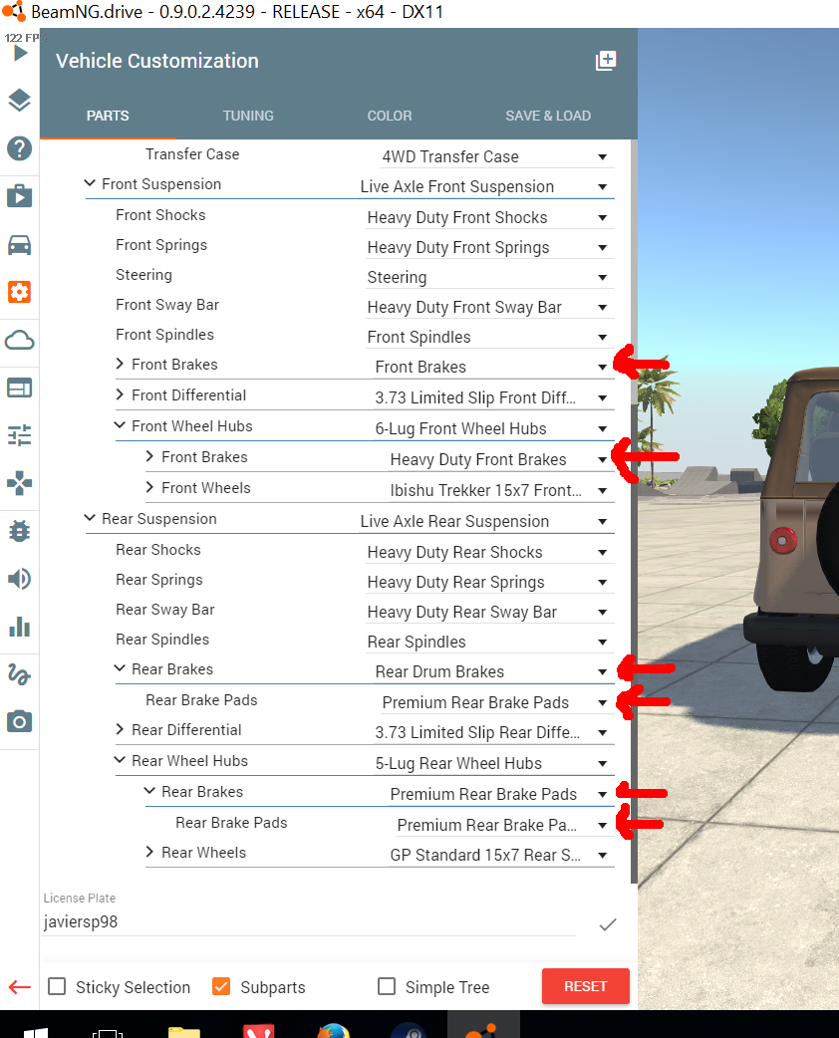Expand the Rear Wheels tree node
Screen dimensions: 839x1038
tap(149, 852)
